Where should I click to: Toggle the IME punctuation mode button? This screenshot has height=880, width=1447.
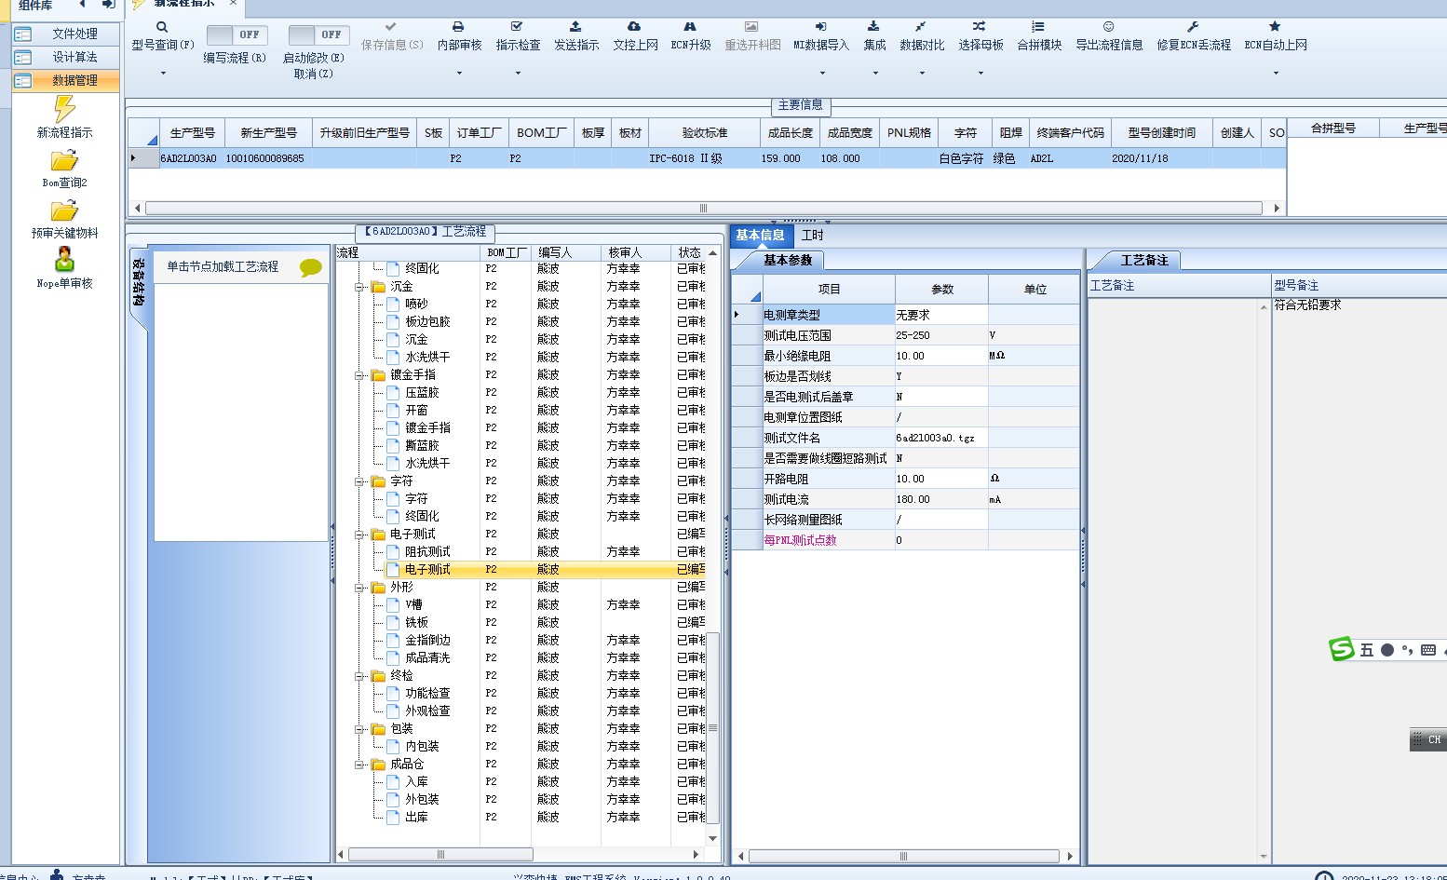pyautogui.click(x=1407, y=650)
